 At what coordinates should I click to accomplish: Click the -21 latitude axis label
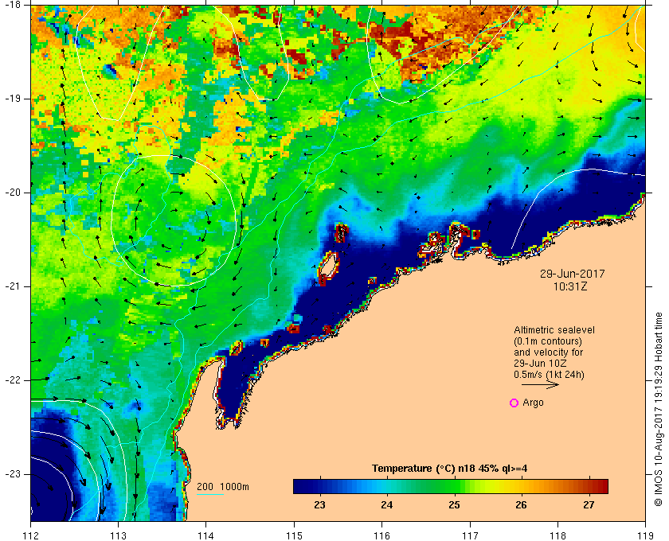click(x=13, y=286)
